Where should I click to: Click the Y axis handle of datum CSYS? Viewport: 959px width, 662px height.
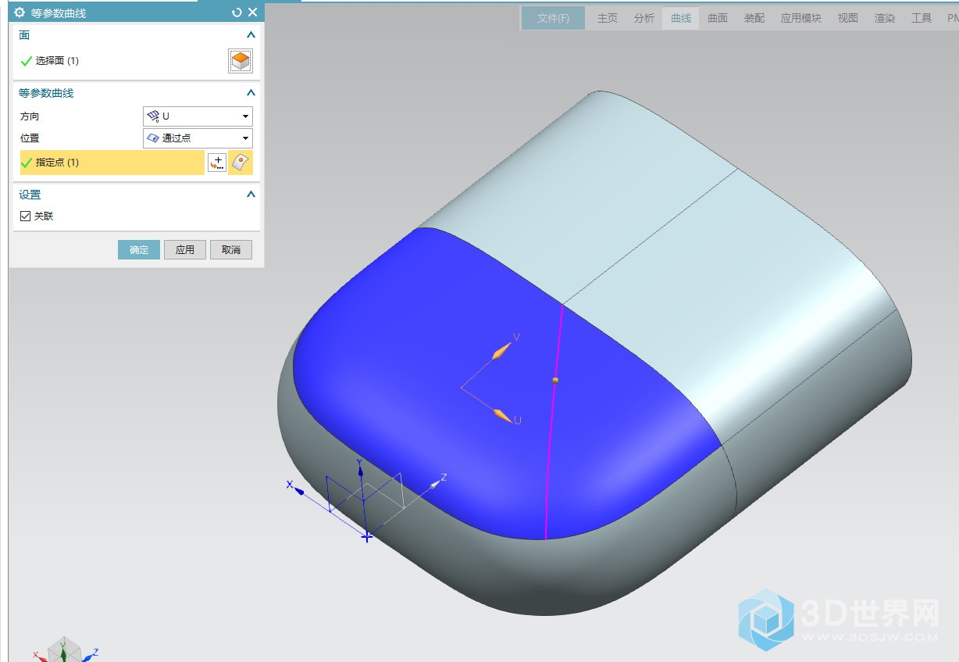click(360, 470)
